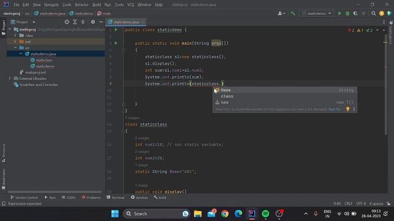The width and height of the screenshot is (394, 221).
Task: Open IntelliJ IDEA in the taskbar
Action: (x=252, y=214)
